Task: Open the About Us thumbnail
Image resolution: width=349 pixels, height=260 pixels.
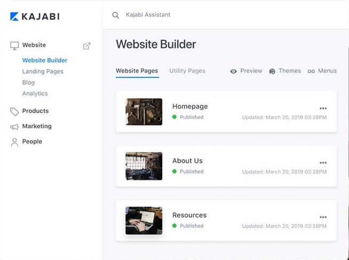Action: (x=144, y=166)
